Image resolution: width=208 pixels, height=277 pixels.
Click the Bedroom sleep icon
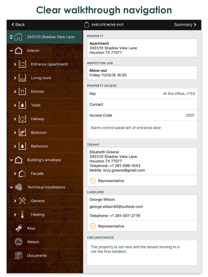(22, 133)
